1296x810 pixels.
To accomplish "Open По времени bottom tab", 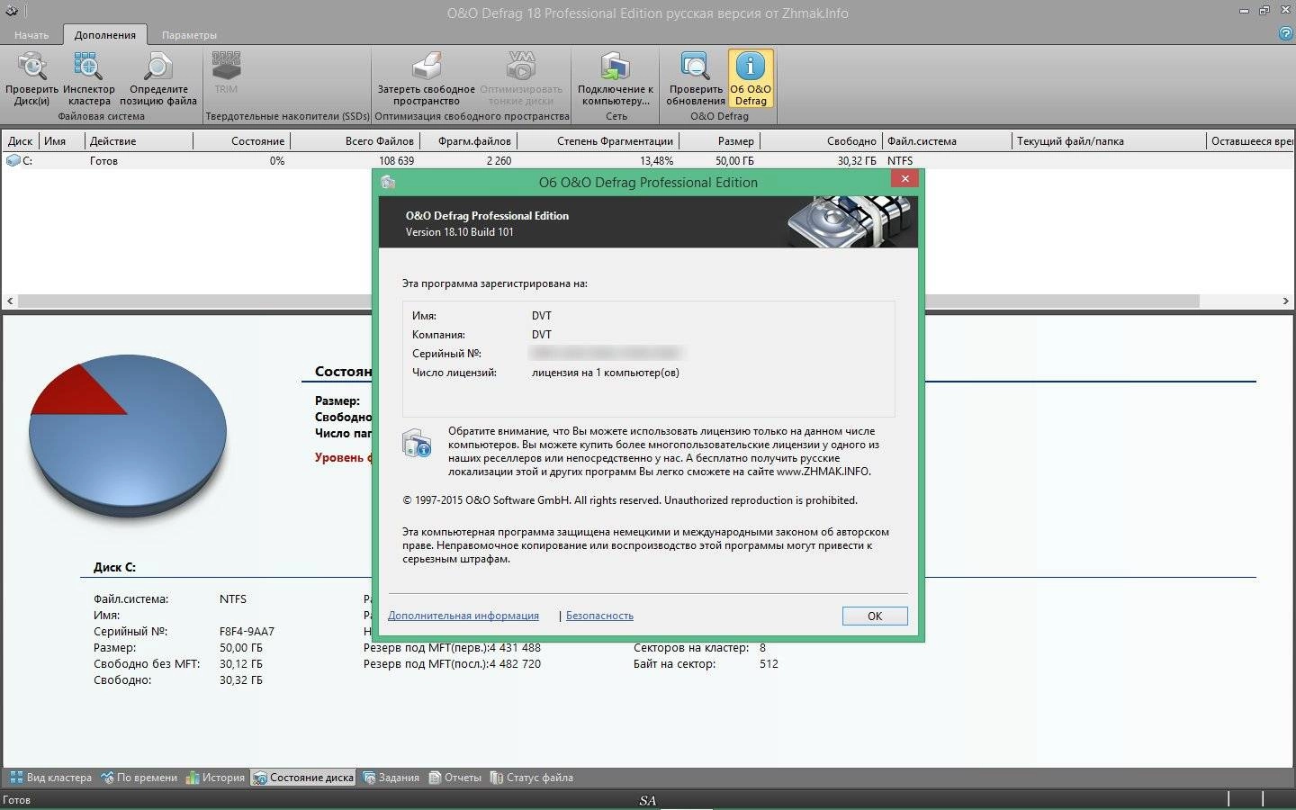I will pyautogui.click(x=139, y=778).
